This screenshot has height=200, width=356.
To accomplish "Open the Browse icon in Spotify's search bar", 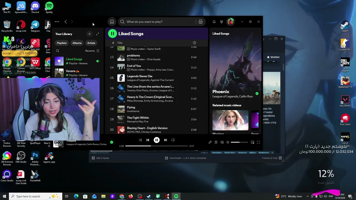I will [x=201, y=22].
